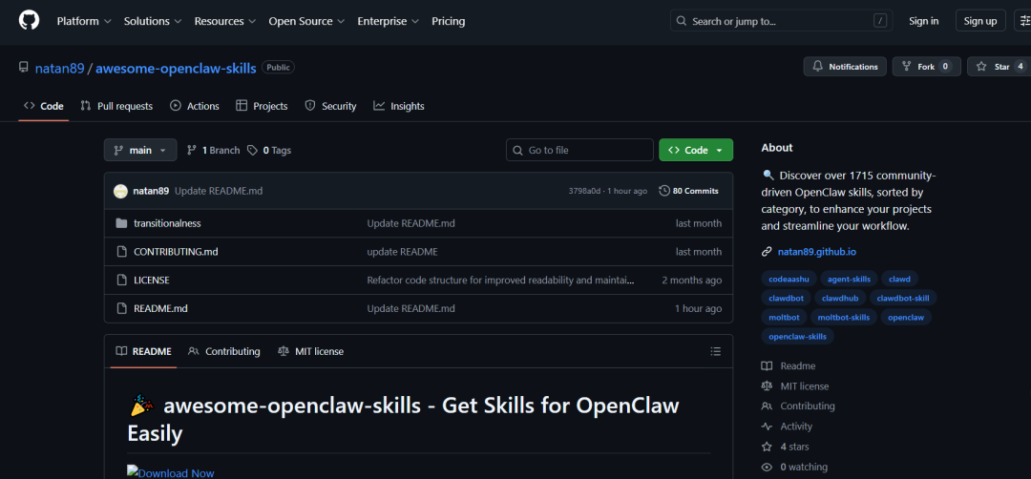Screen dimensions: 1031x479
Task: Open the CONTRIBUTING.md file
Action: [176, 252]
